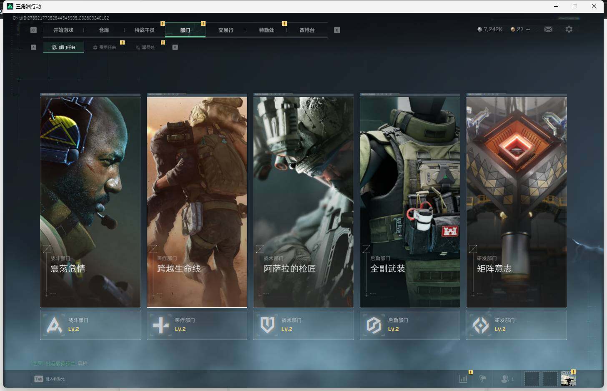
Task: Click the 医疗部门 cross emblem icon
Action: (161, 325)
